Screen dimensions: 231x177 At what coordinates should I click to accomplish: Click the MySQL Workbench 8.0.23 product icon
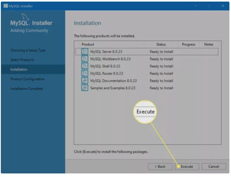pyautogui.click(x=85, y=59)
